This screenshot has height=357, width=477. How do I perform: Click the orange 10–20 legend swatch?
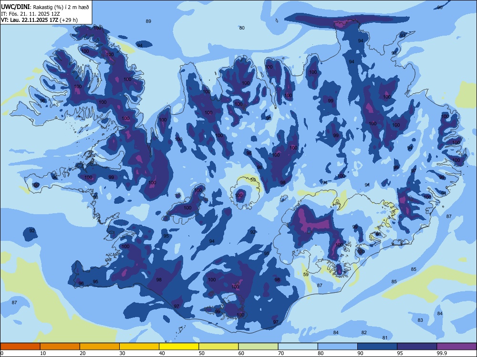60,347
